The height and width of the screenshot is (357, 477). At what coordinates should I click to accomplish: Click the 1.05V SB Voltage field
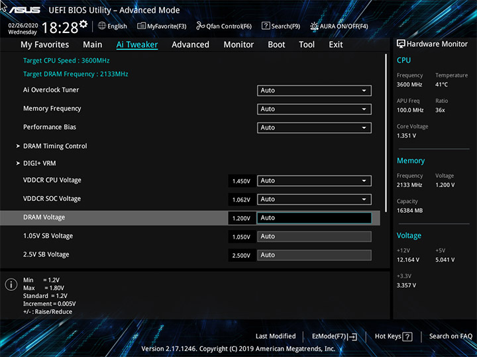tap(314, 237)
